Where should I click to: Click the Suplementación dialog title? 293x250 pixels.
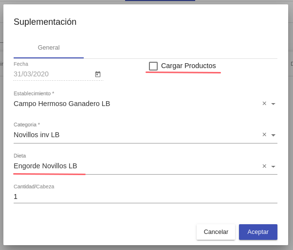(45, 22)
